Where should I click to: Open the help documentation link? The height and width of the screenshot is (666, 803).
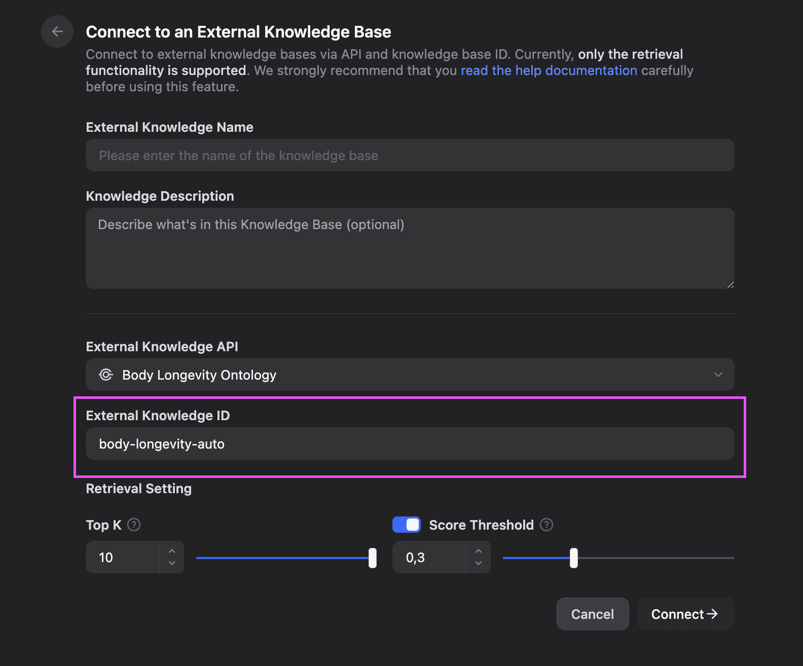(x=549, y=70)
